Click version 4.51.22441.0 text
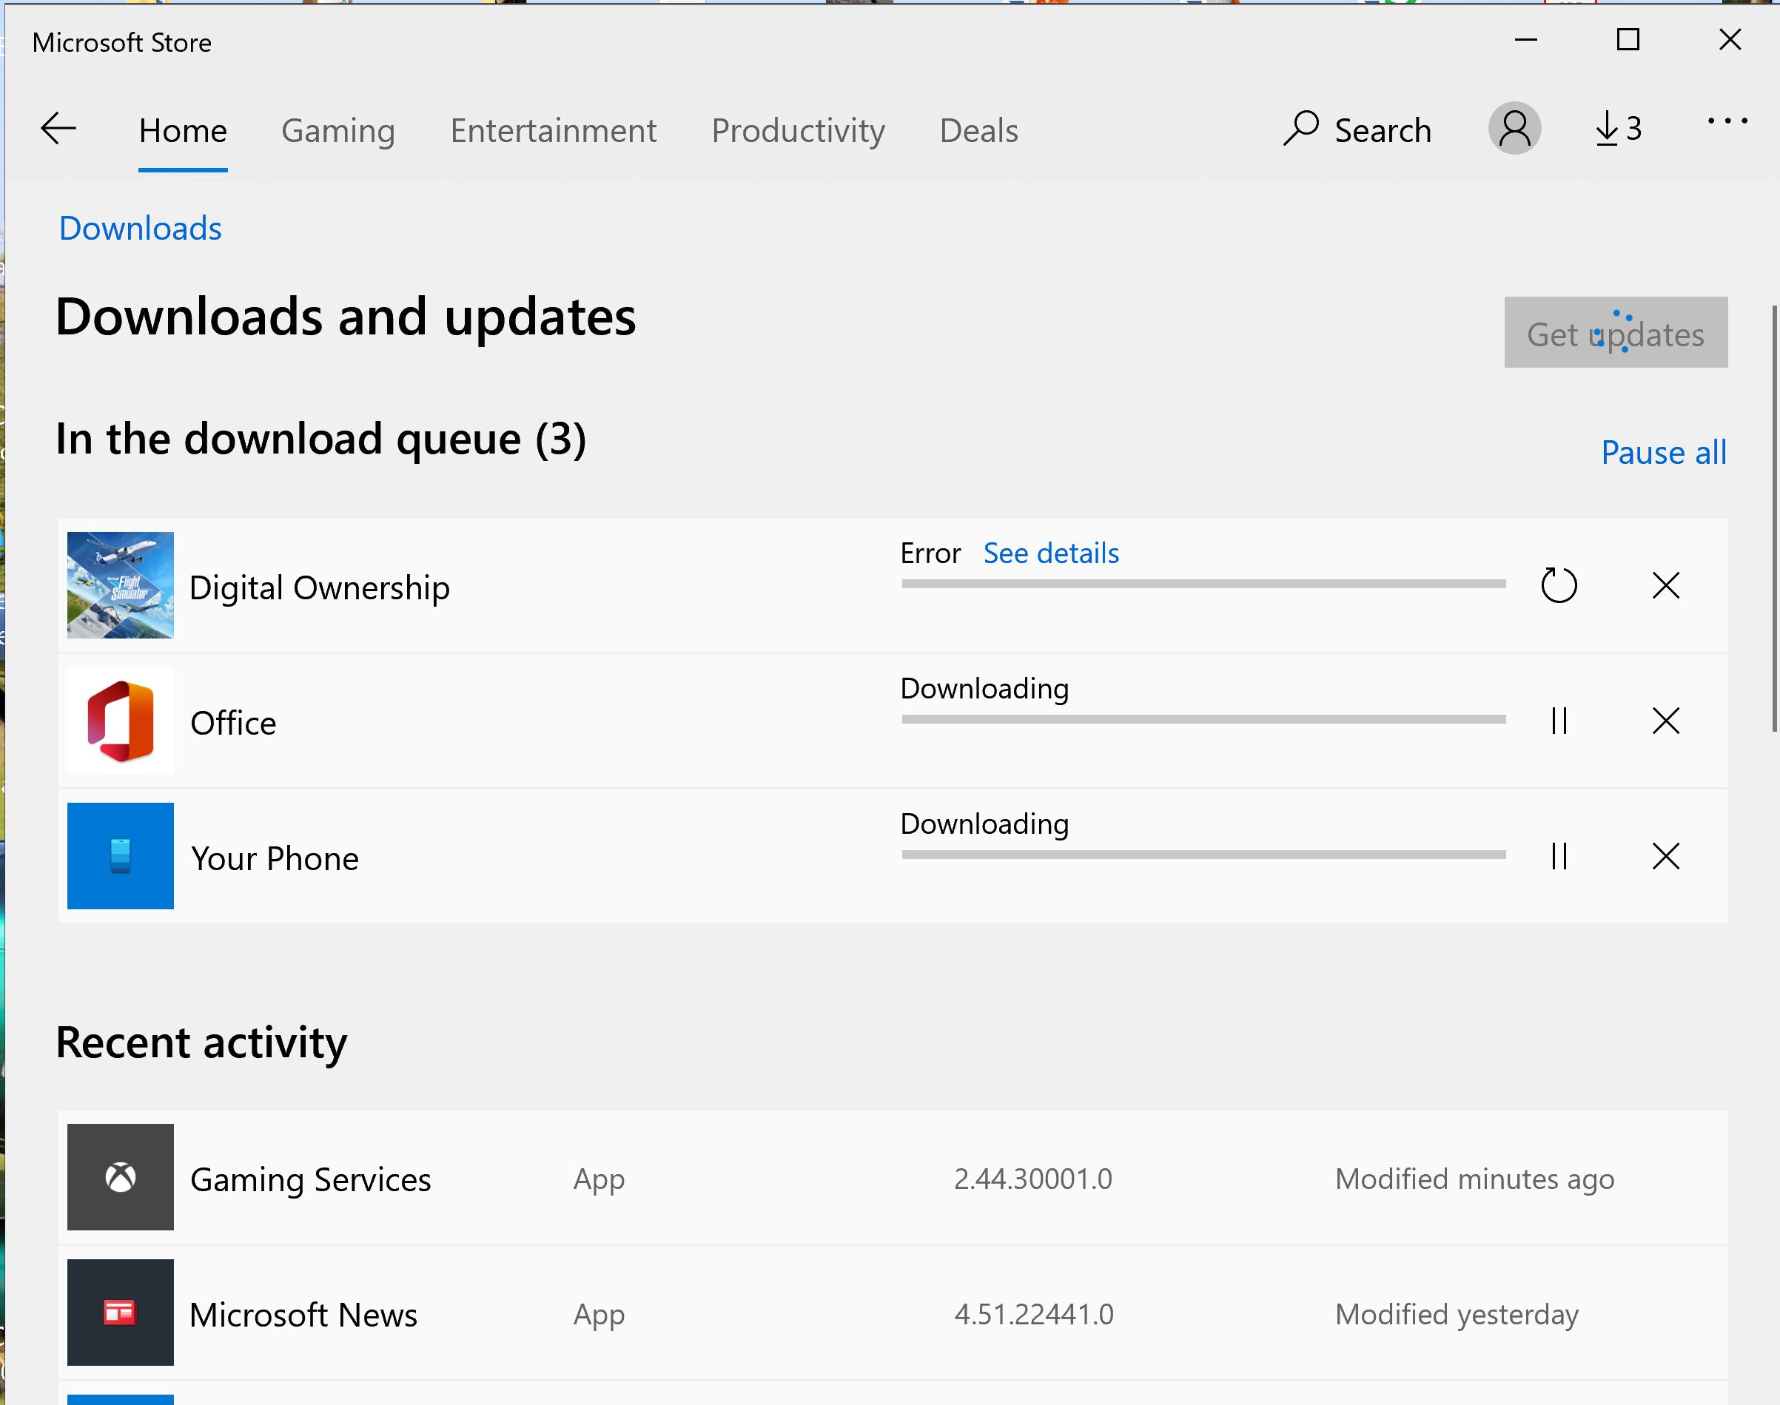 pos(1034,1315)
